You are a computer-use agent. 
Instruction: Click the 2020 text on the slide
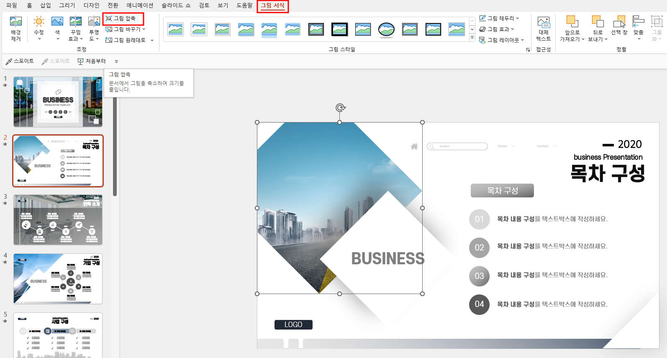[x=630, y=144]
